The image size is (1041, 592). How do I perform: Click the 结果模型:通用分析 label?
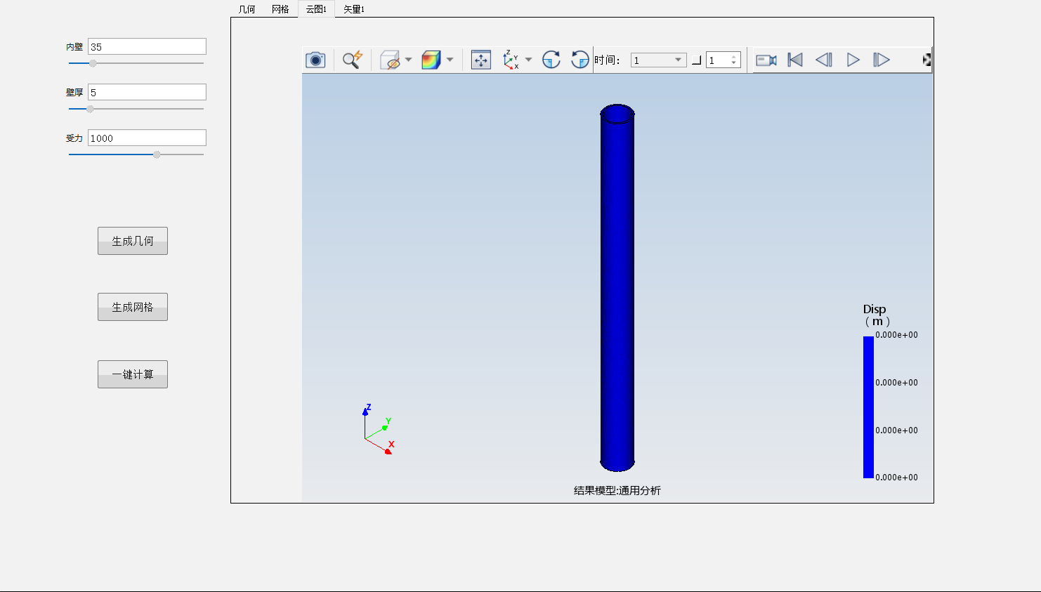click(x=617, y=491)
